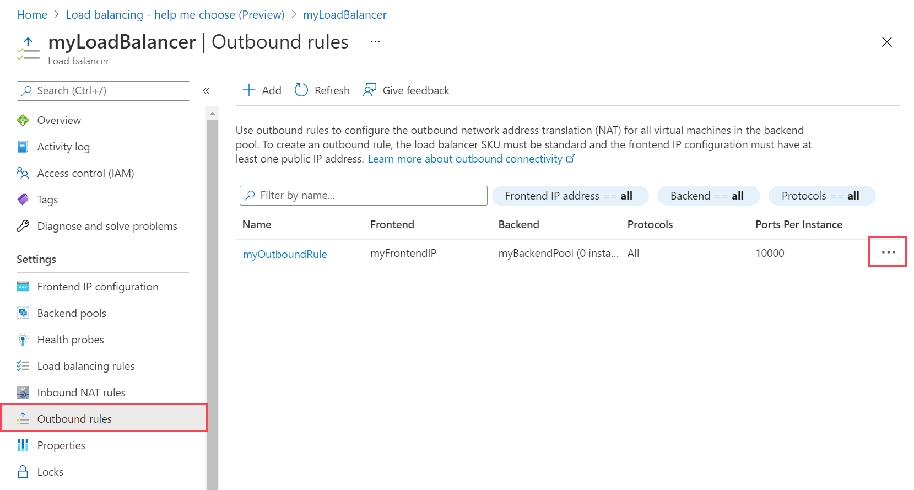Viewport: 914px width, 490px height.
Task: Click the Load balancing rules icon
Action: [x=23, y=366]
